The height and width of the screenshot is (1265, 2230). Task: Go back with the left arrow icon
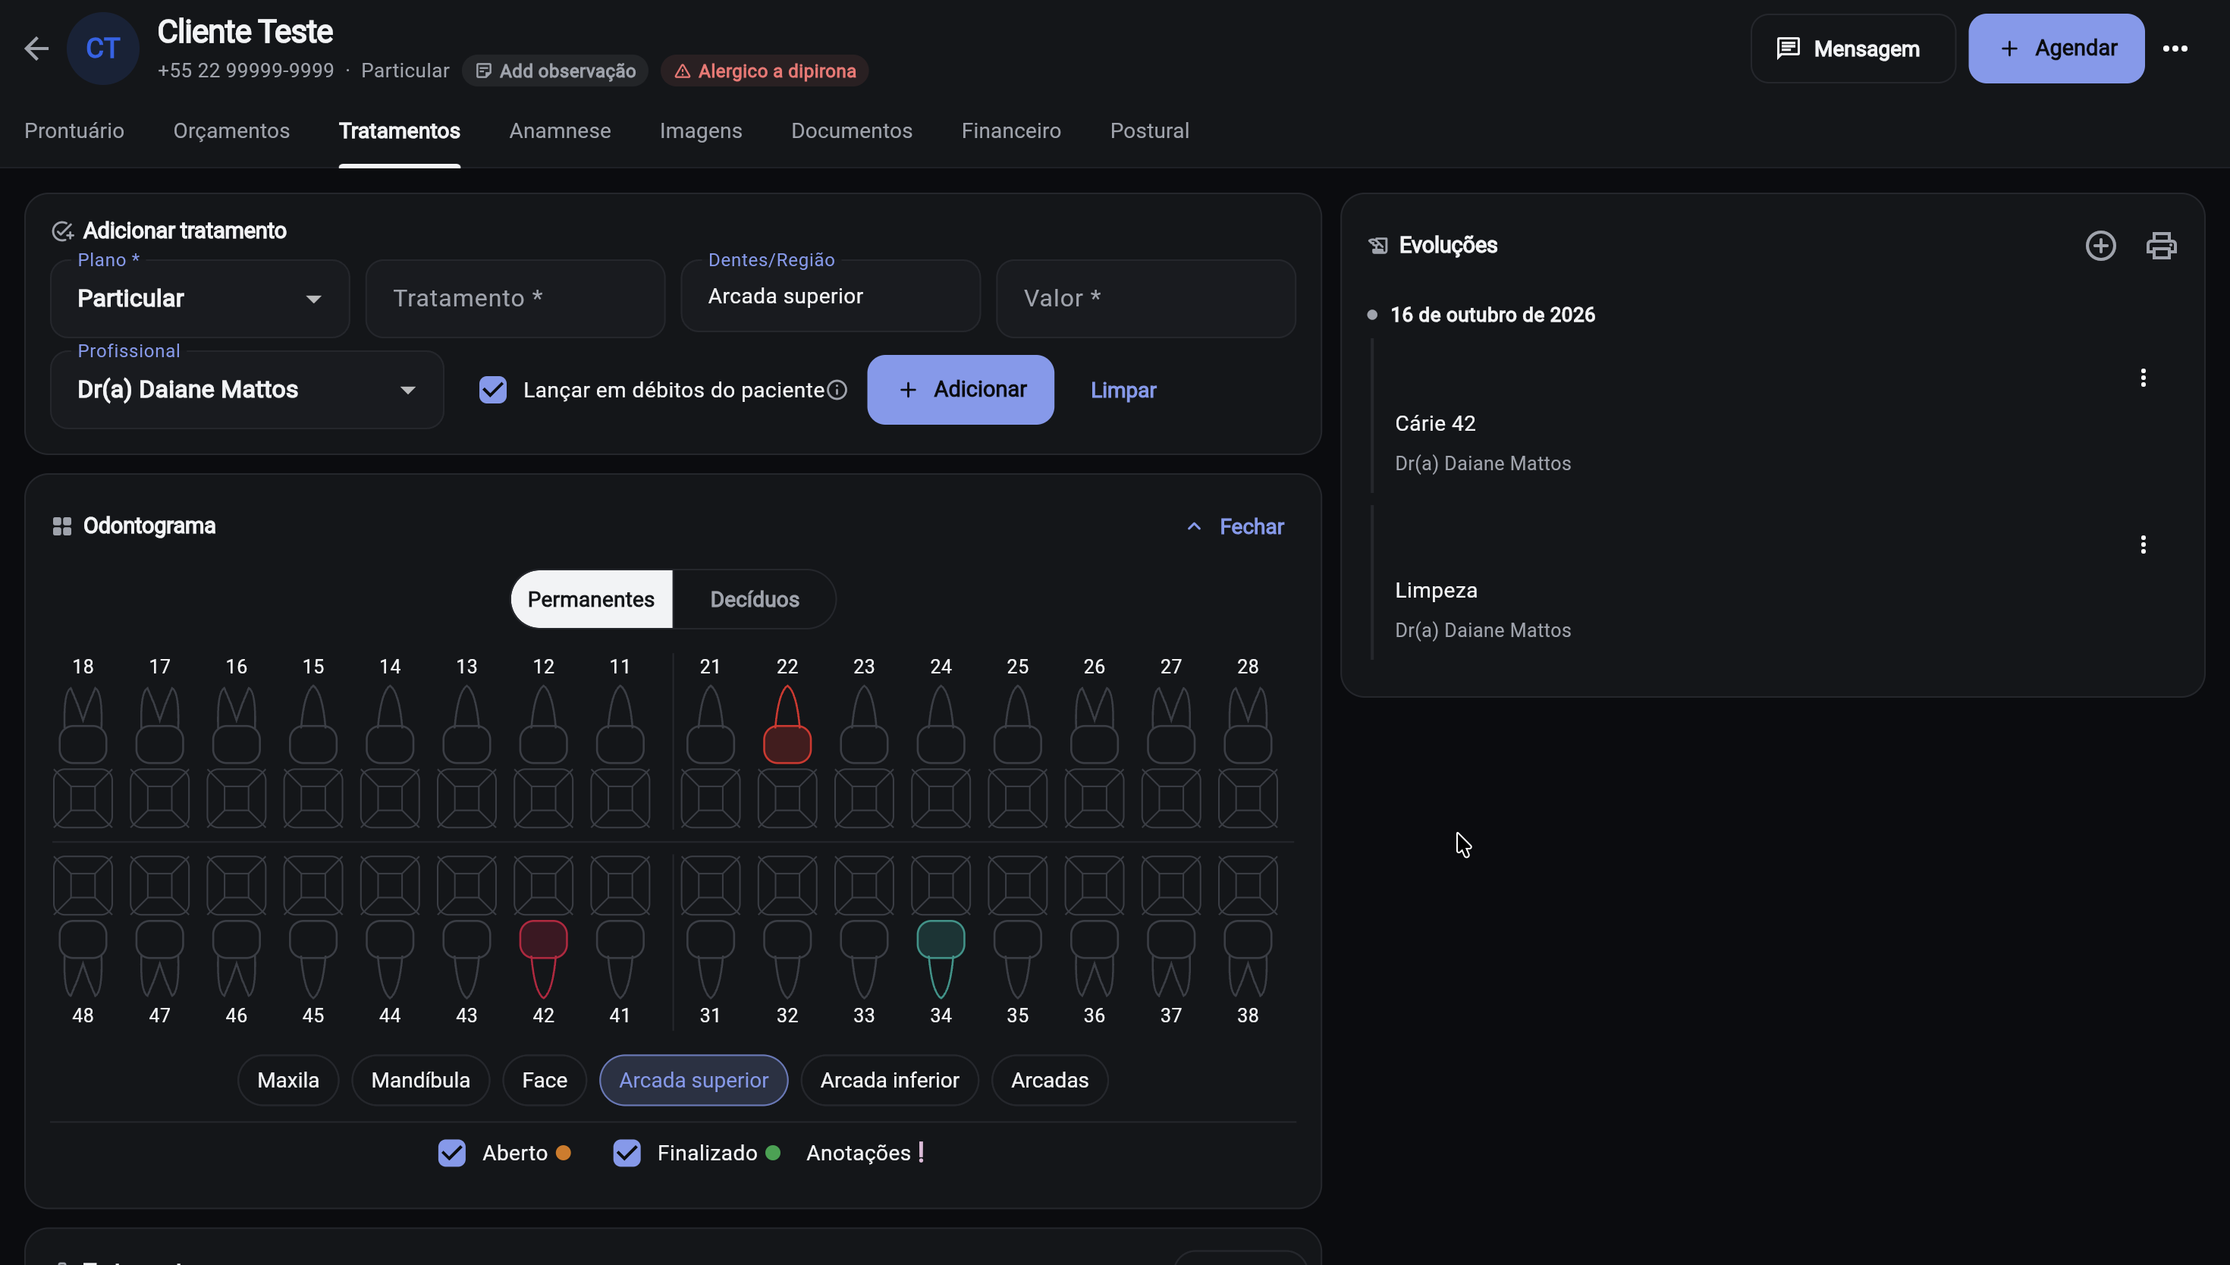click(x=36, y=49)
